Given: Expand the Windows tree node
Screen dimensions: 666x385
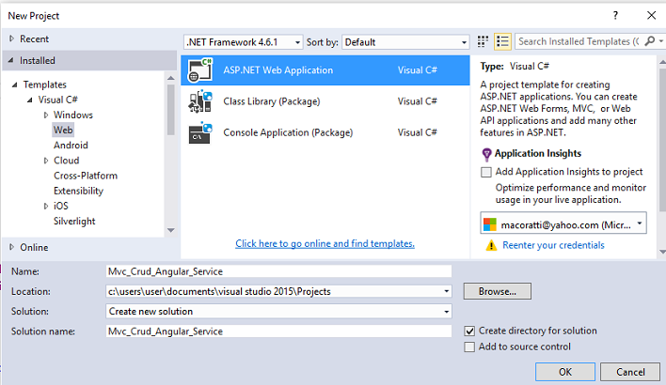Looking at the screenshot, I should tap(46, 115).
